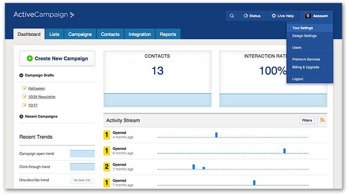
Task: Click the timeline bar for 6 months ago
Action: click(x=284, y=151)
